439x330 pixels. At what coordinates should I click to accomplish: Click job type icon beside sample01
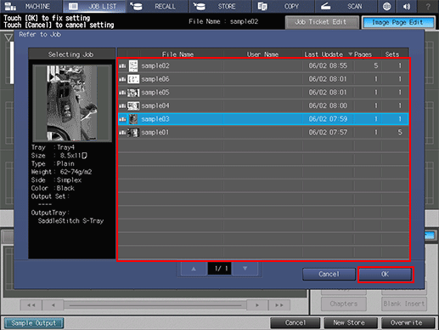tap(122, 133)
